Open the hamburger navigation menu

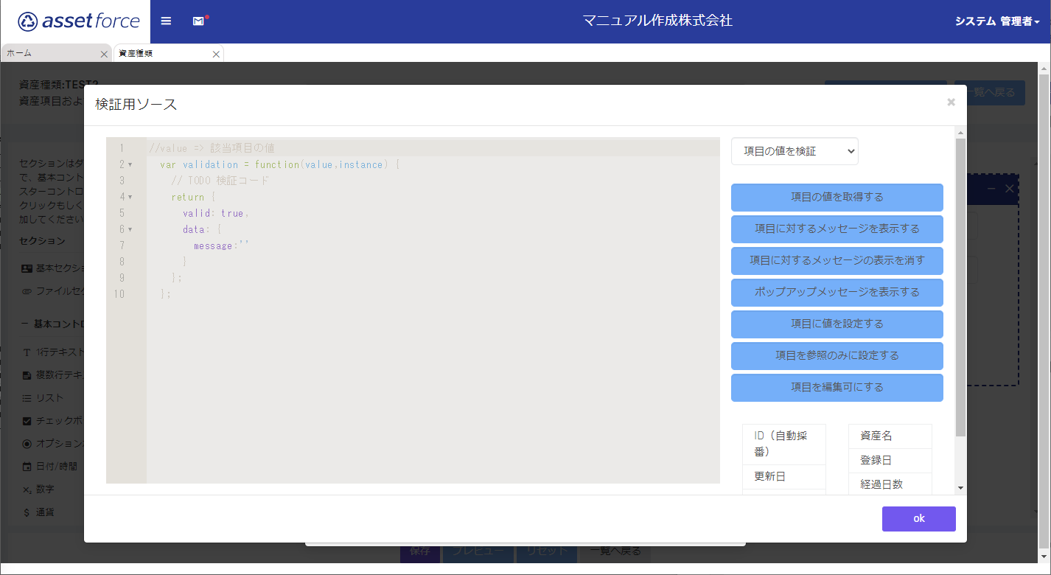point(166,21)
